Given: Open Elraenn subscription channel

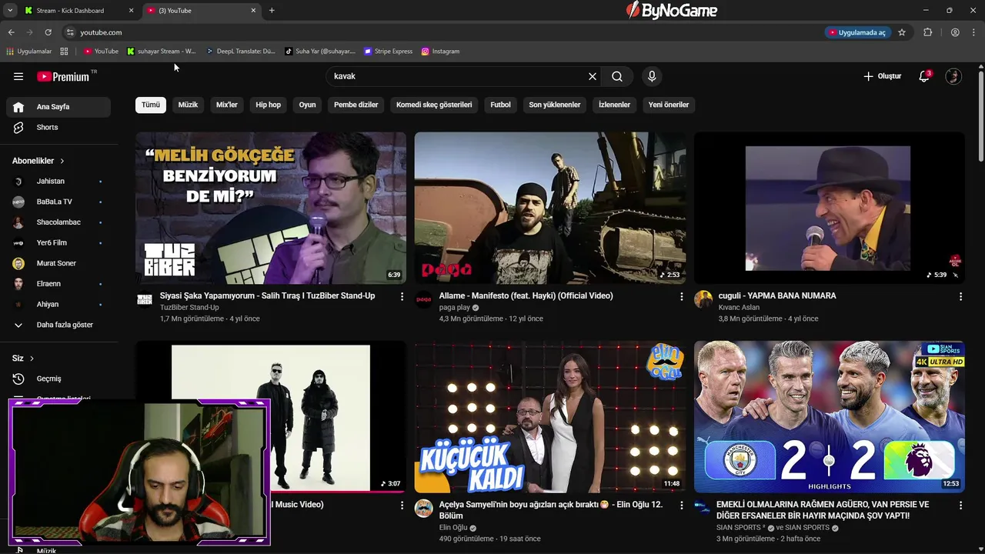Looking at the screenshot, I should click(x=58, y=284).
